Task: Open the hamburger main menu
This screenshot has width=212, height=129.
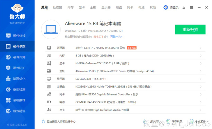Action: (x=191, y=8)
